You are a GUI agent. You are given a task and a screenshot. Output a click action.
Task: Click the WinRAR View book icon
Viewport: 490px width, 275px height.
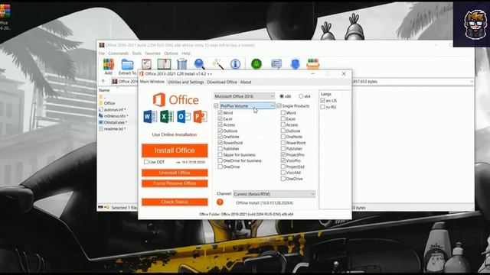coord(164,64)
